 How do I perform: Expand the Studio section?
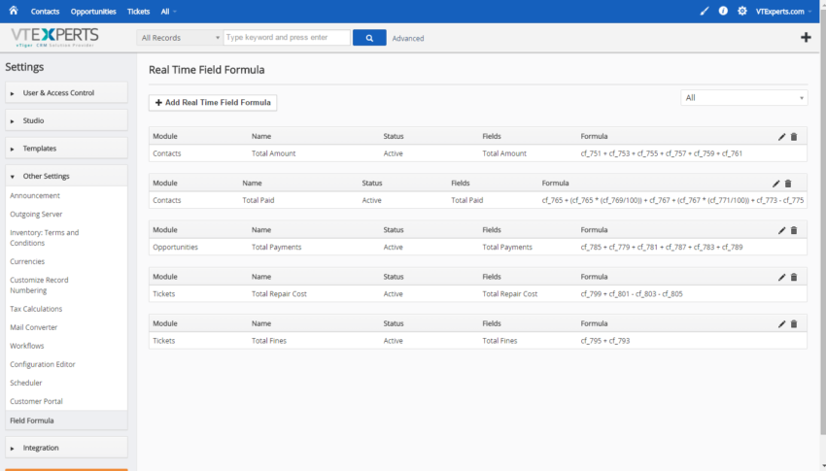66,120
